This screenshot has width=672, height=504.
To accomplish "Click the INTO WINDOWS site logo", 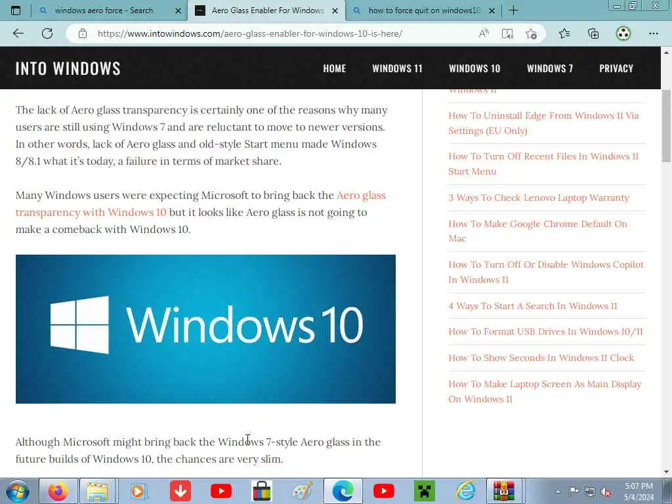I will [x=68, y=68].
